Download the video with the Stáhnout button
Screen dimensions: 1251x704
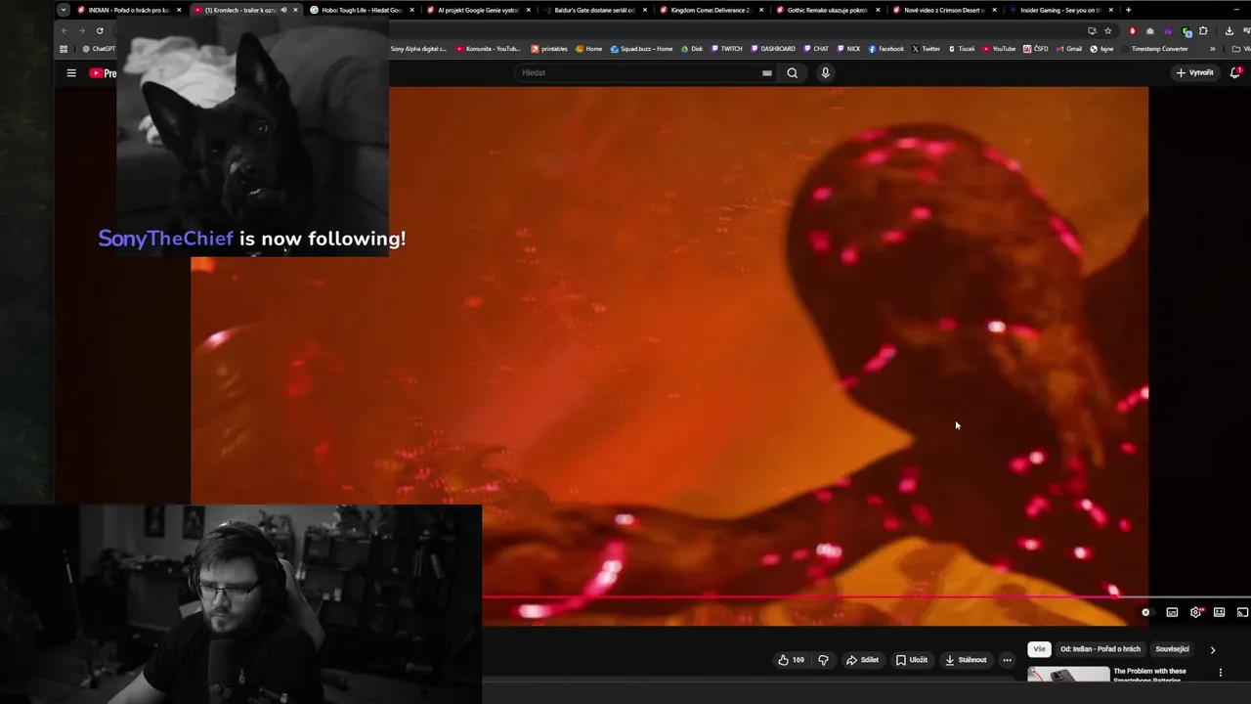[966, 660]
